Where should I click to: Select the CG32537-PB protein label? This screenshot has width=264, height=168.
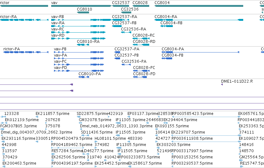pos(127,55)
